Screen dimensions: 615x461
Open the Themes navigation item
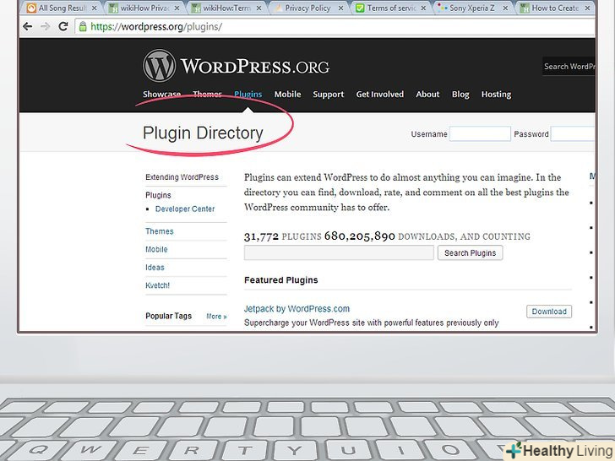207,95
